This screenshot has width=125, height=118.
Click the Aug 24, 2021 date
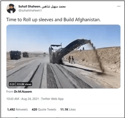point(30,99)
